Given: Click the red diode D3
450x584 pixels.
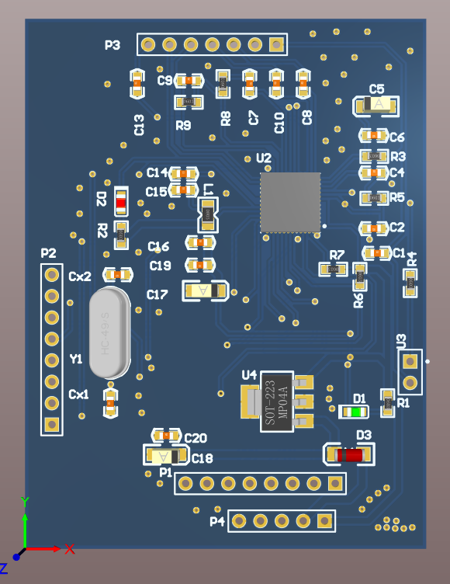Looking at the screenshot, I should coord(349,454).
